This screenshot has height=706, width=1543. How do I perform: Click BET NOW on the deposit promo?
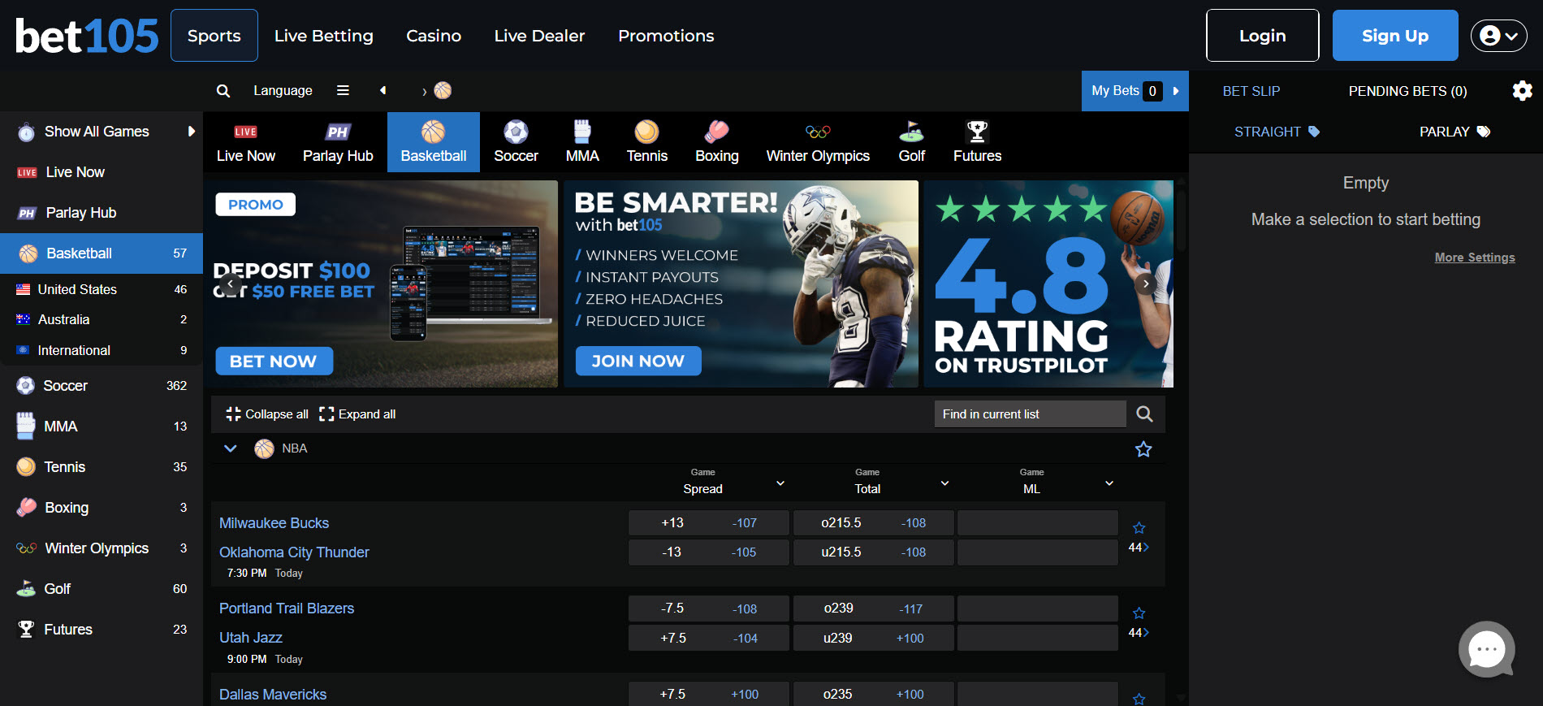click(274, 361)
